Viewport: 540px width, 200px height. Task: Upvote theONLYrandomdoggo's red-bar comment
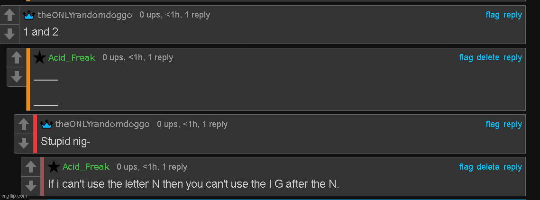point(24,125)
